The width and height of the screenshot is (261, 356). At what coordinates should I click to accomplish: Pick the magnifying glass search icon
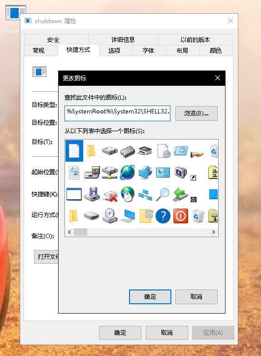coord(163,194)
